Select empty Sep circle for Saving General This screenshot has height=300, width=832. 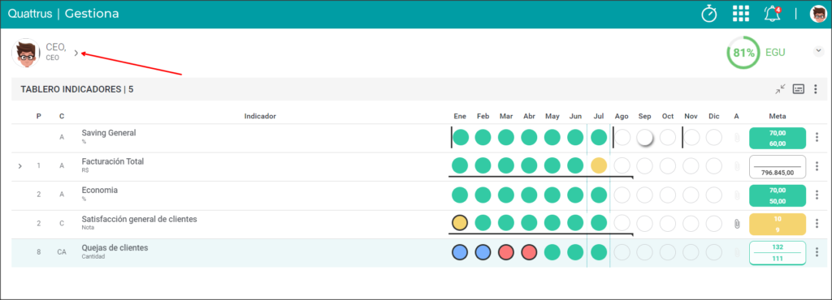tap(644, 138)
